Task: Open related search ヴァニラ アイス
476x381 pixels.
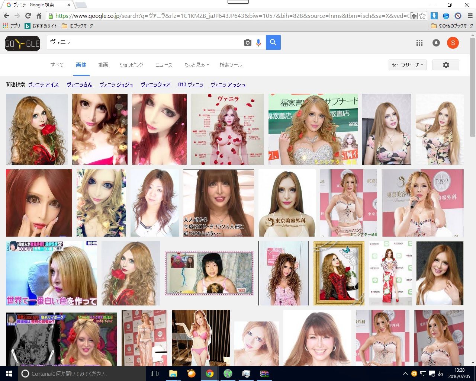Action: click(44, 85)
